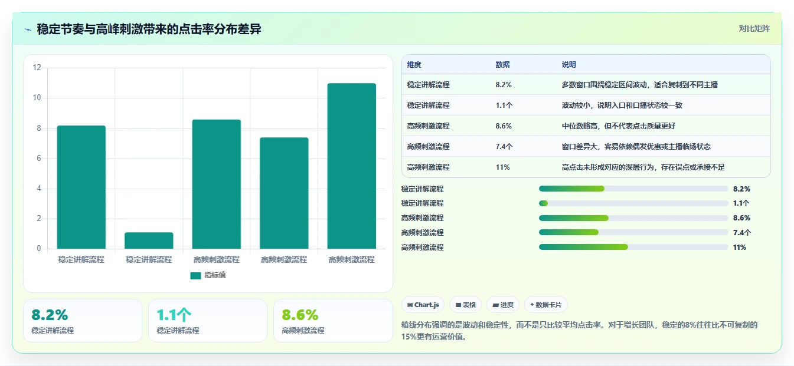Click the 8.2% progress bar

click(633, 189)
